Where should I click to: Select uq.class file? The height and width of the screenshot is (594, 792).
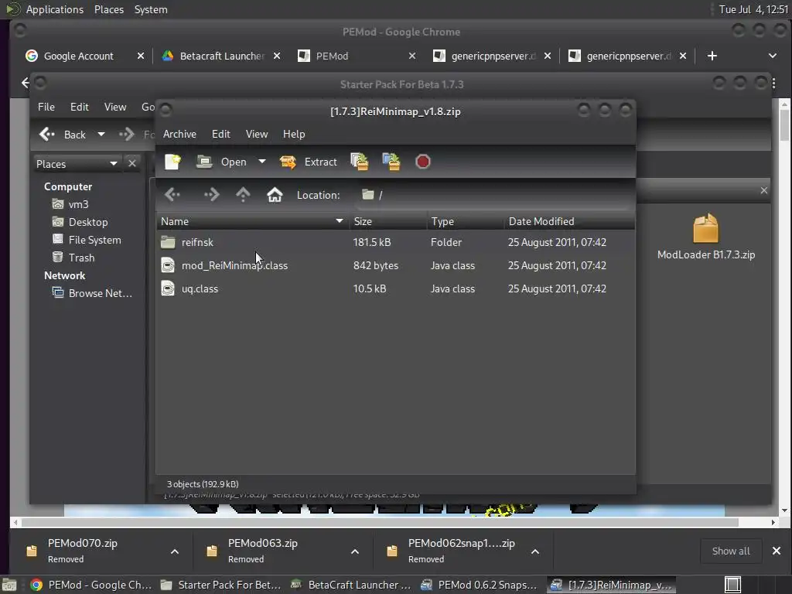[395, 288]
